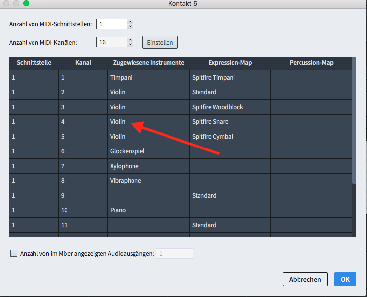Click the Schnittstelle cell in the Timpani row
This screenshot has height=297, width=367.
[x=34, y=78]
